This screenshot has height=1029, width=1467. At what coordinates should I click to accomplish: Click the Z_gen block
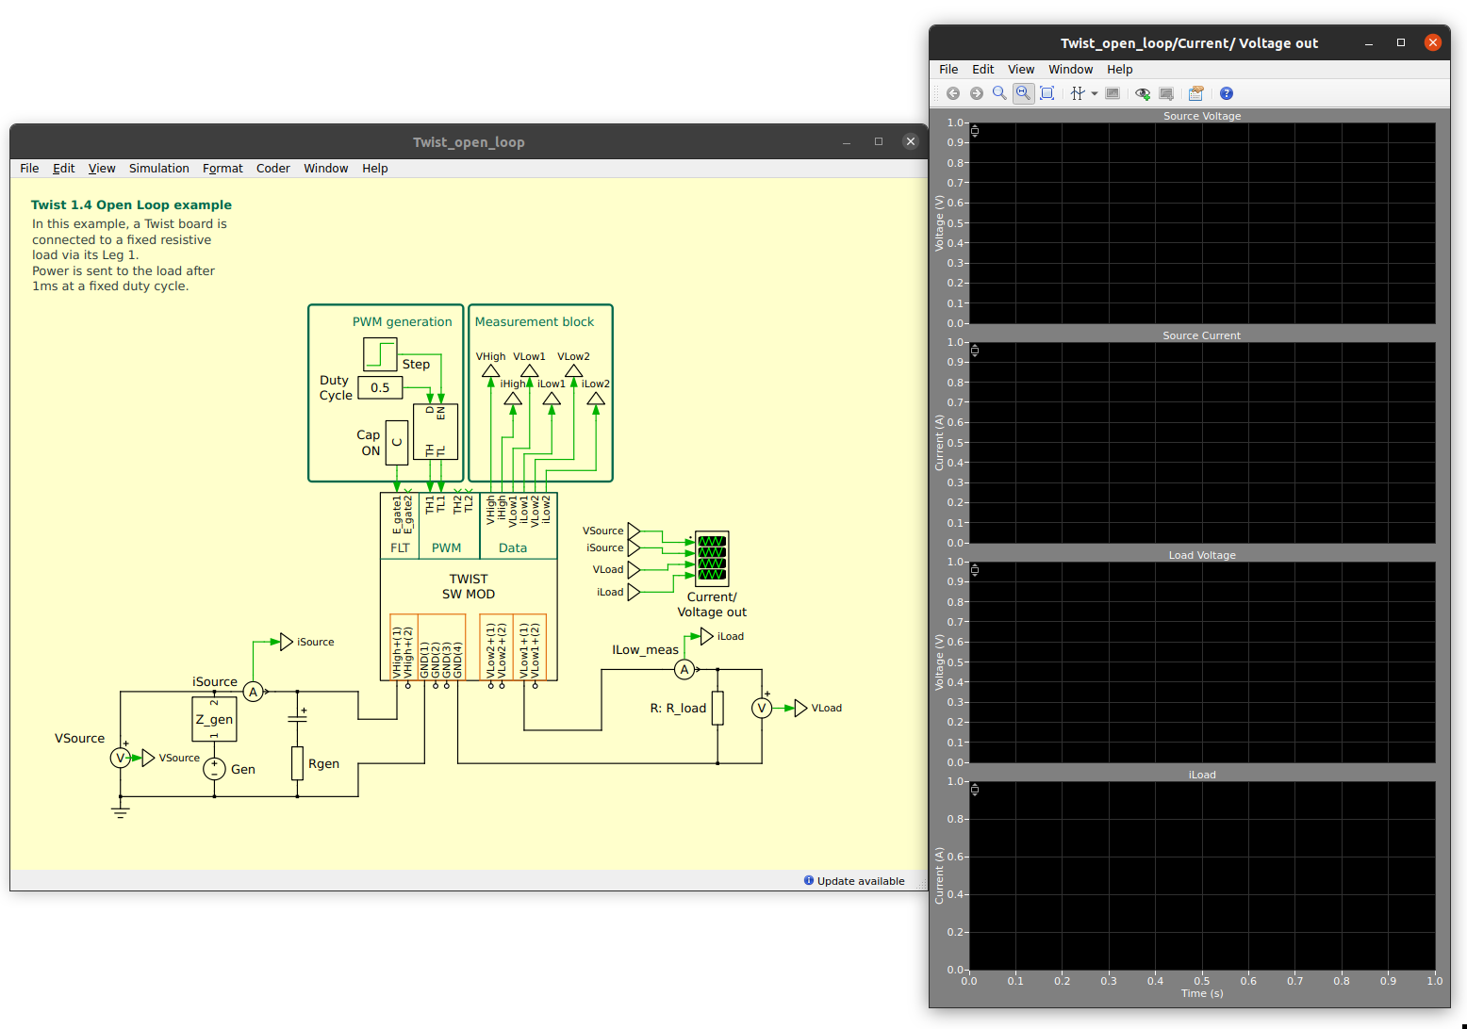click(214, 719)
